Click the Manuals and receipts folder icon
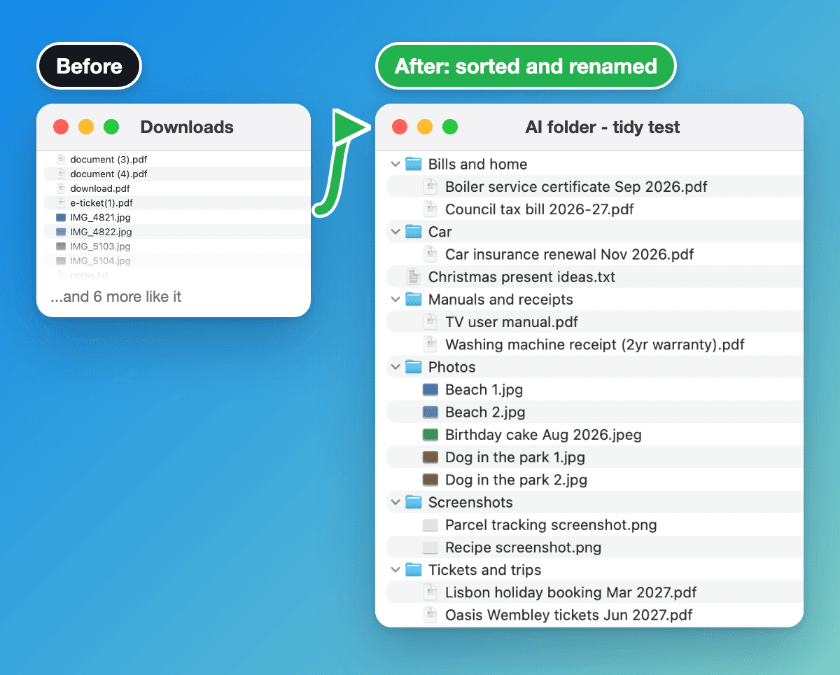Screen dimensions: 840x675 click(414, 300)
